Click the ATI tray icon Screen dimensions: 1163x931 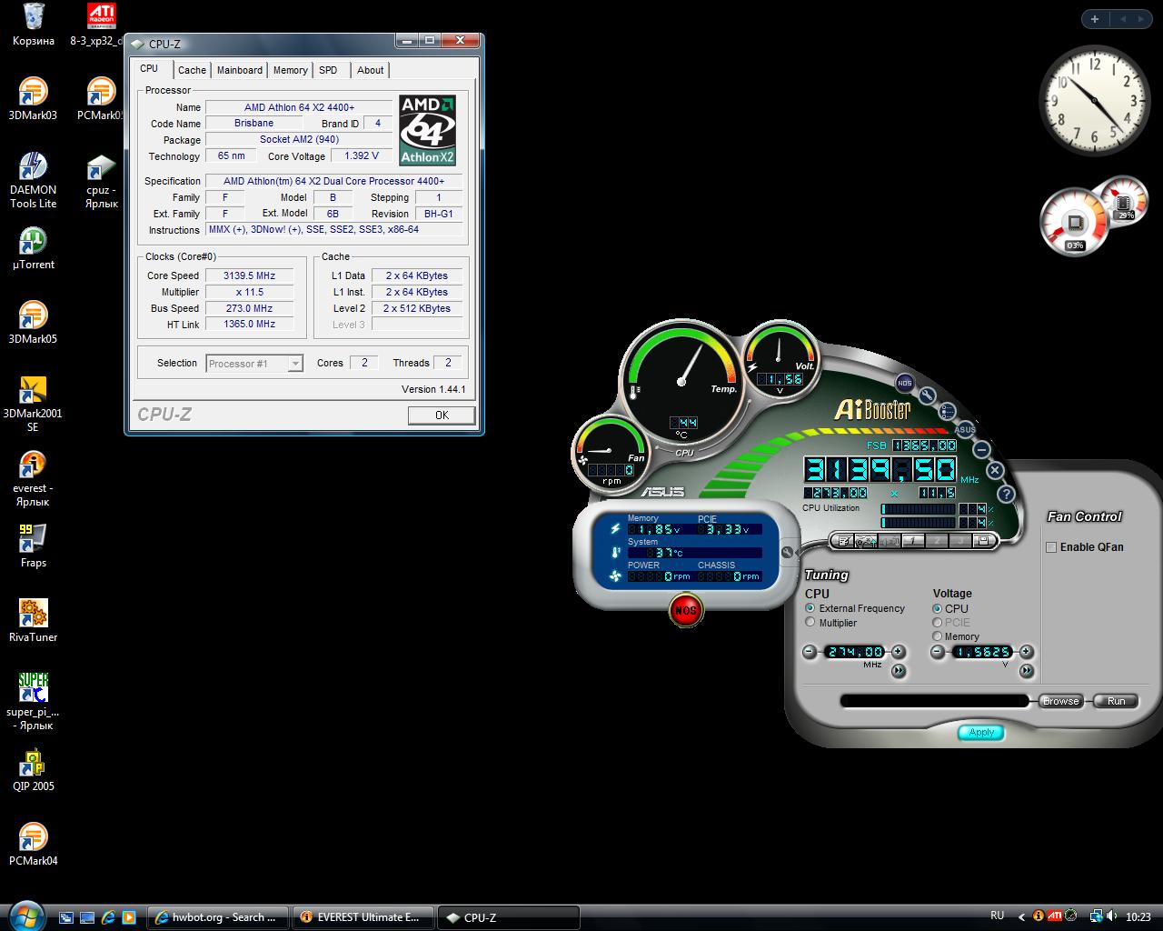click(x=1055, y=916)
